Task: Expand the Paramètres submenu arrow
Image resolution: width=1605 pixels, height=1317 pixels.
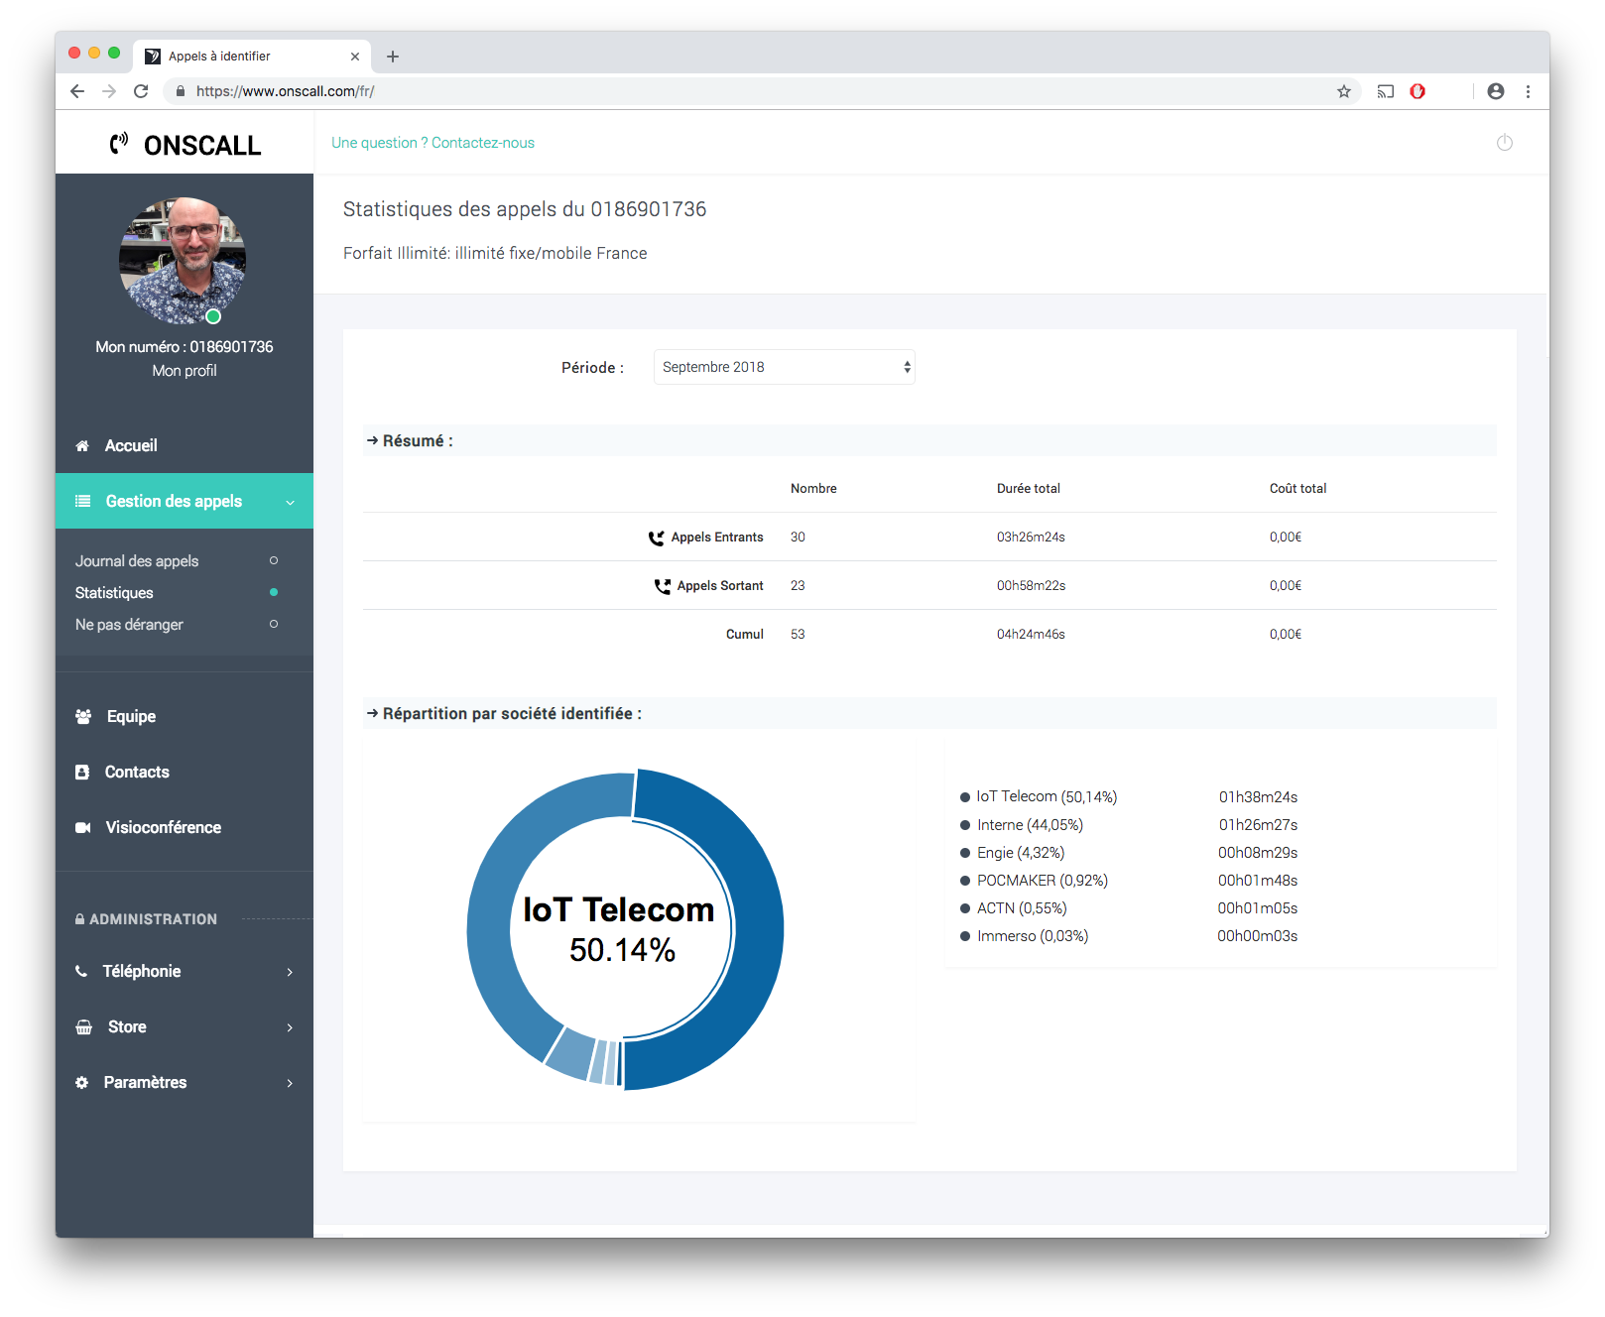Action: pyautogui.click(x=290, y=1083)
